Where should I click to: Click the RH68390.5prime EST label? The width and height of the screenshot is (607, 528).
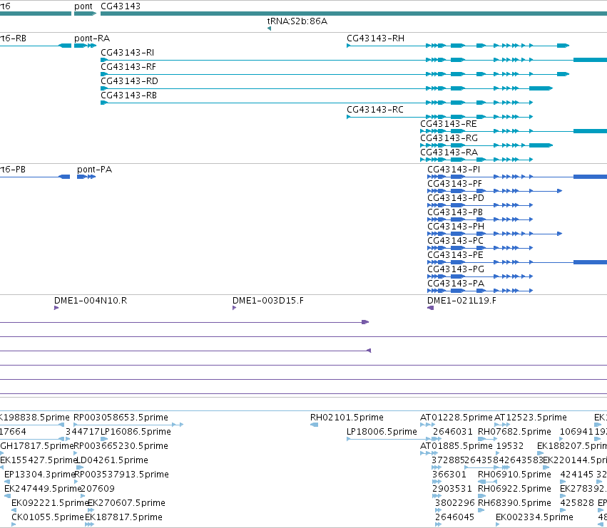pyautogui.click(x=514, y=503)
